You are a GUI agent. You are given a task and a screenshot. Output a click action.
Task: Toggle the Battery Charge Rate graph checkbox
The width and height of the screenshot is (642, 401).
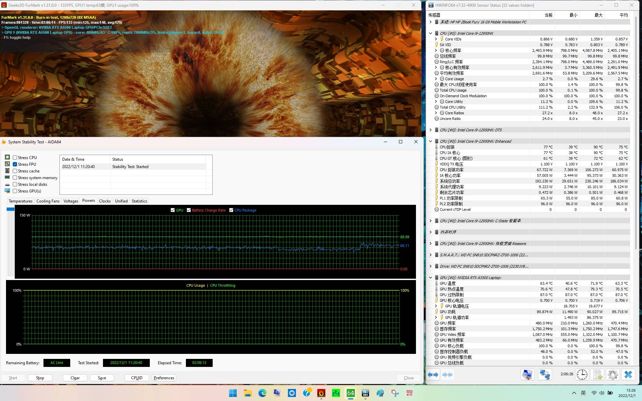[x=189, y=210]
